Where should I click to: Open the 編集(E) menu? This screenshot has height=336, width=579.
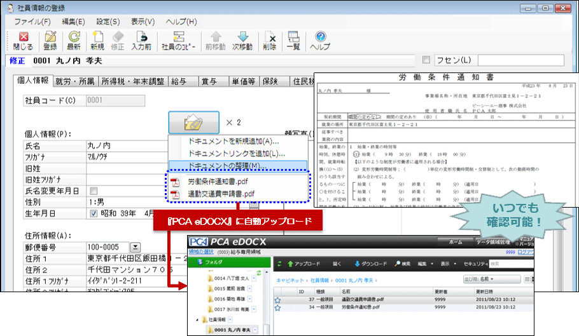[73, 22]
